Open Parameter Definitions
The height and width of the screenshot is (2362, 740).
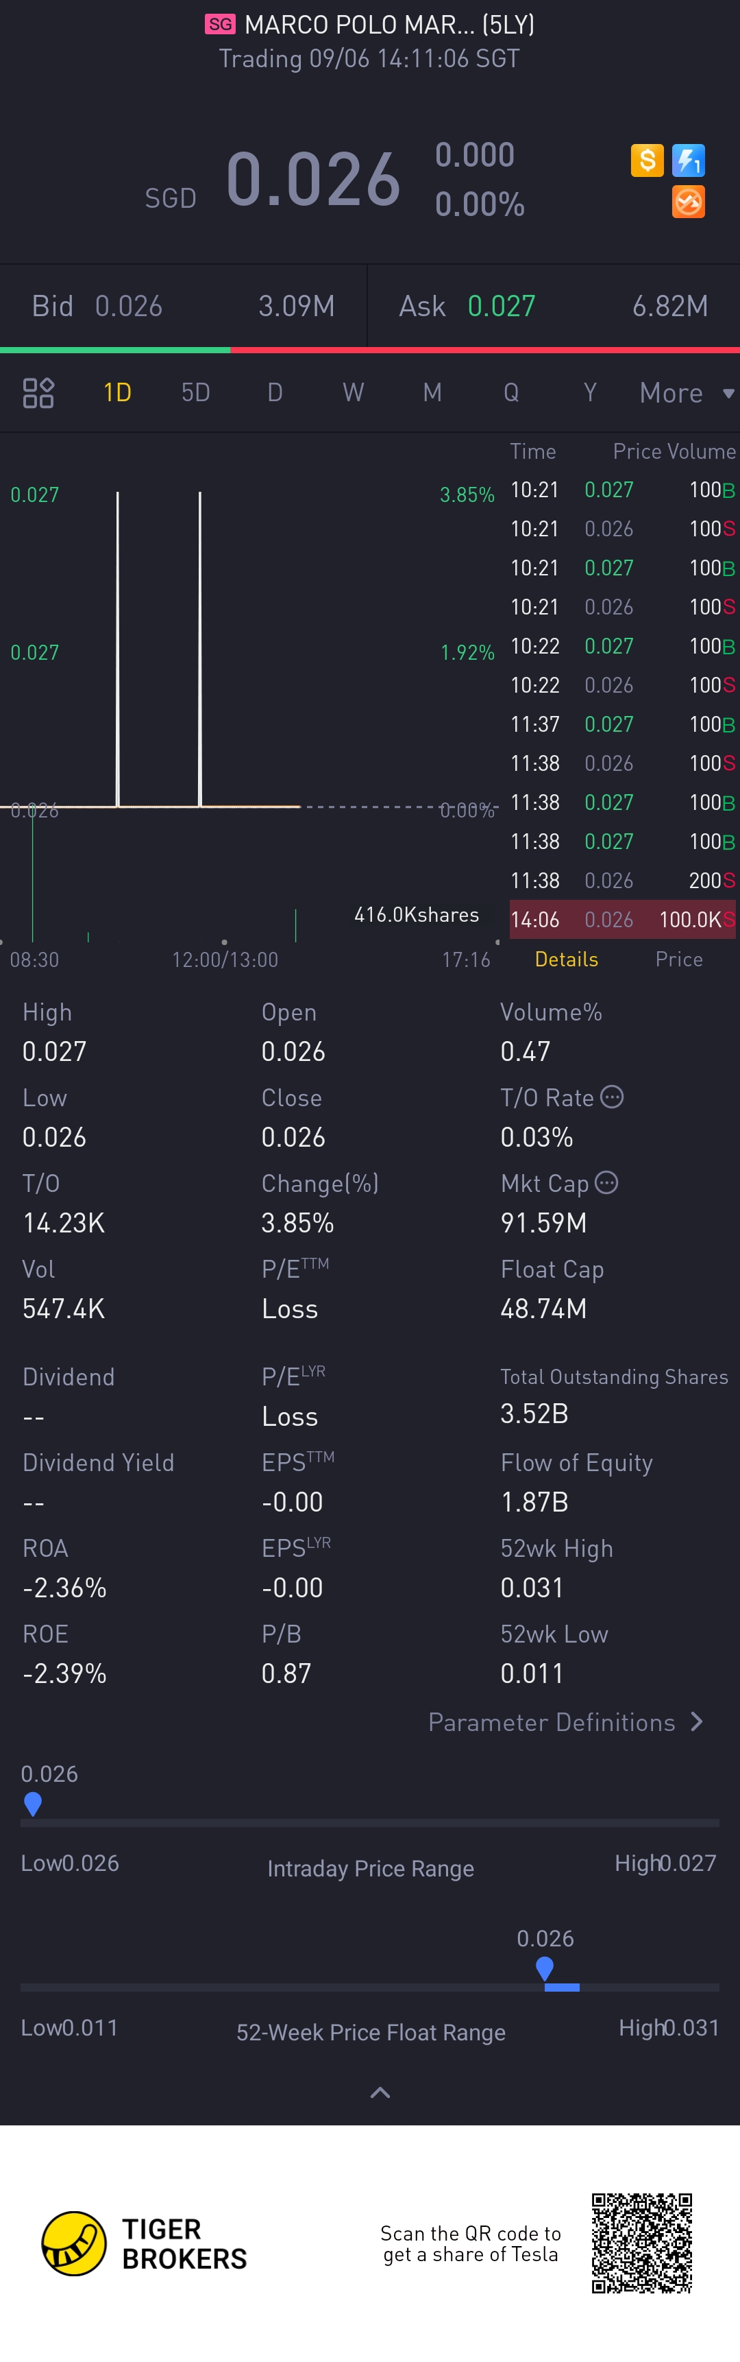tap(565, 1722)
